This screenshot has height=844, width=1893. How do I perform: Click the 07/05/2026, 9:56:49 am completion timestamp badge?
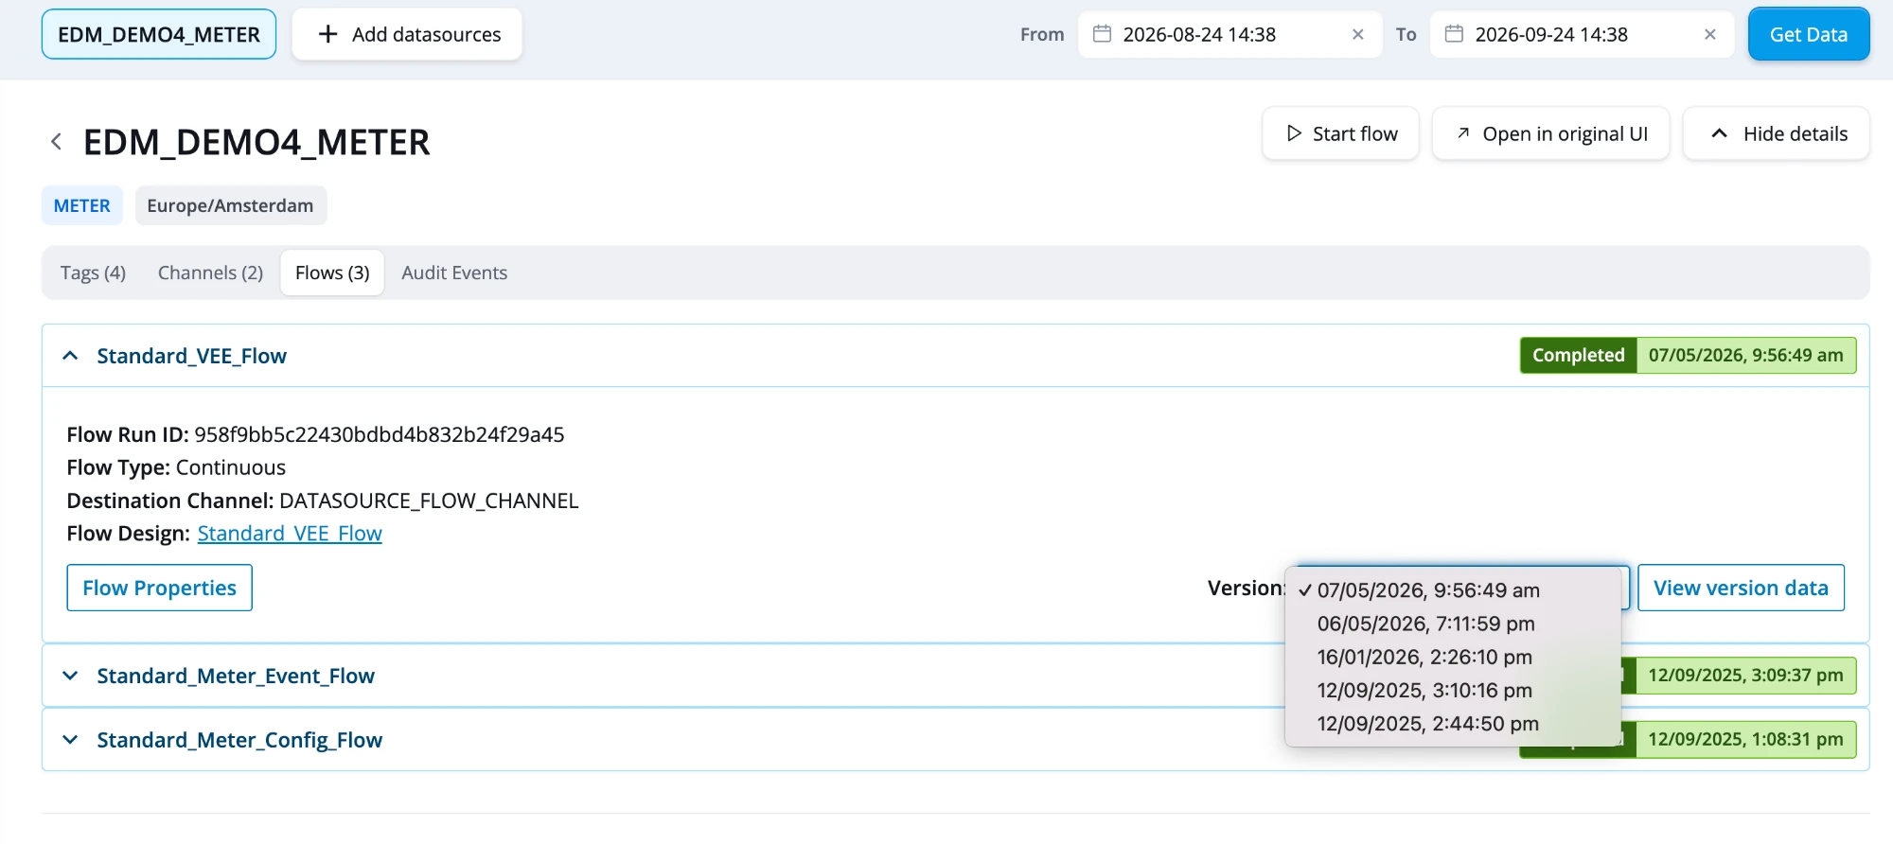pos(1746,355)
